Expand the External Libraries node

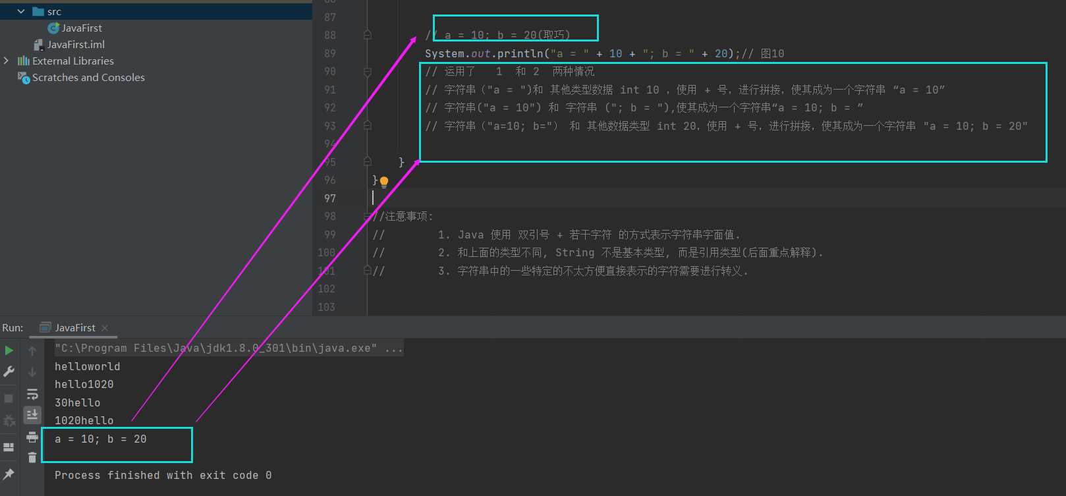pyautogui.click(x=6, y=61)
